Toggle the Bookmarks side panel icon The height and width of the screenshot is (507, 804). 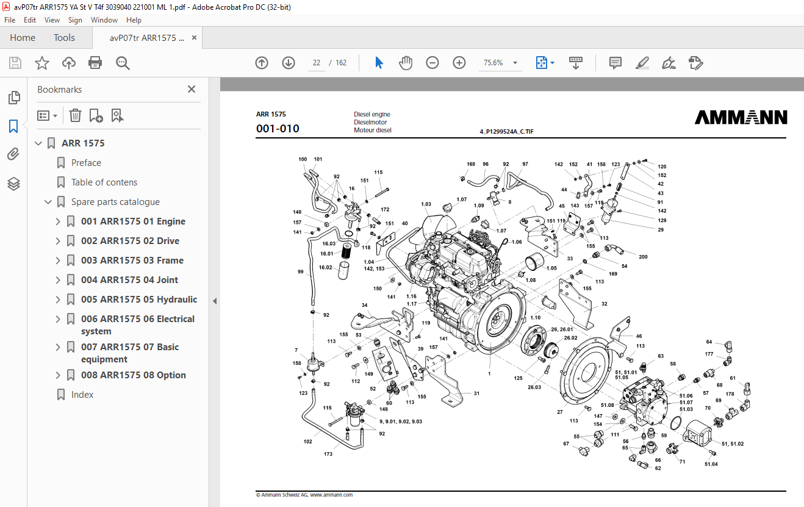[x=13, y=126]
